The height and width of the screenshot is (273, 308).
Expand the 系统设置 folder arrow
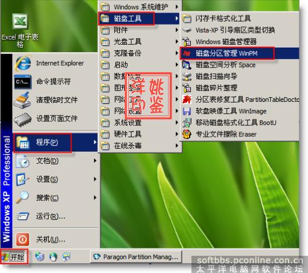(177, 122)
